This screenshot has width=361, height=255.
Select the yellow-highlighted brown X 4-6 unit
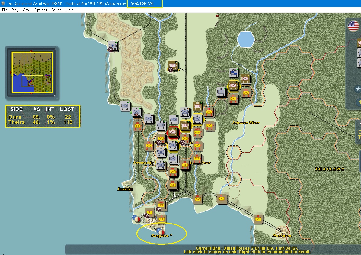233,86
